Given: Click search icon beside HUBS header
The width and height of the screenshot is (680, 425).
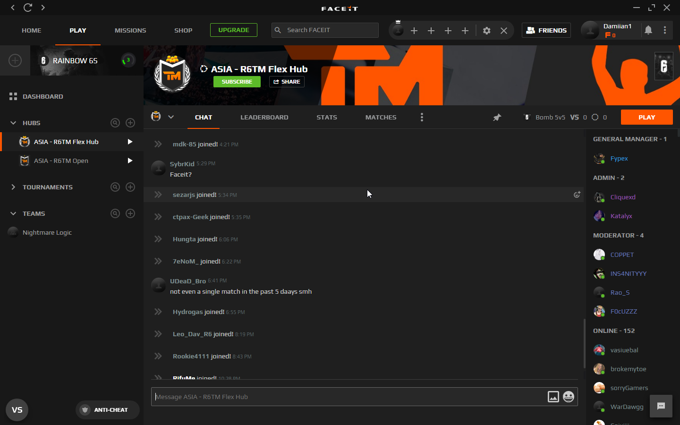Looking at the screenshot, I should coord(115,123).
